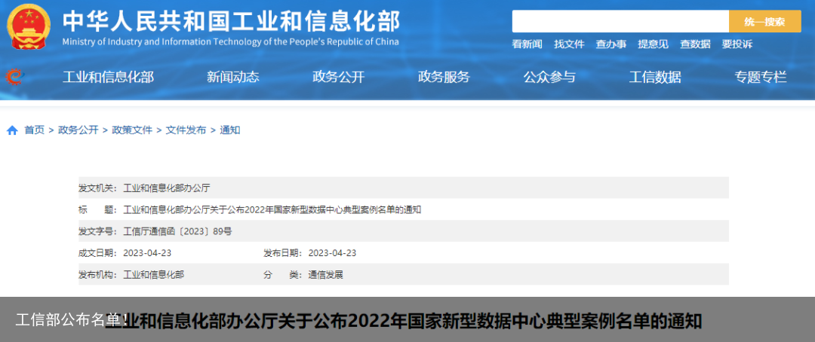Select the 发文机关 value 工业和信息化部办公厅
This screenshot has height=342, width=815.
[x=166, y=188]
